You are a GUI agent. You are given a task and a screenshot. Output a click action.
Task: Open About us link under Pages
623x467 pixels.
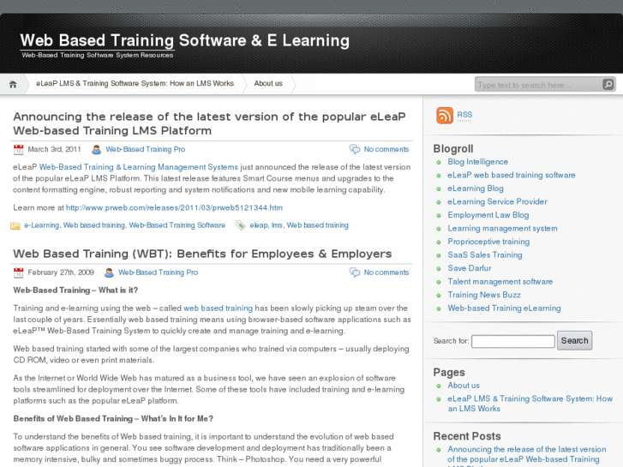click(464, 386)
